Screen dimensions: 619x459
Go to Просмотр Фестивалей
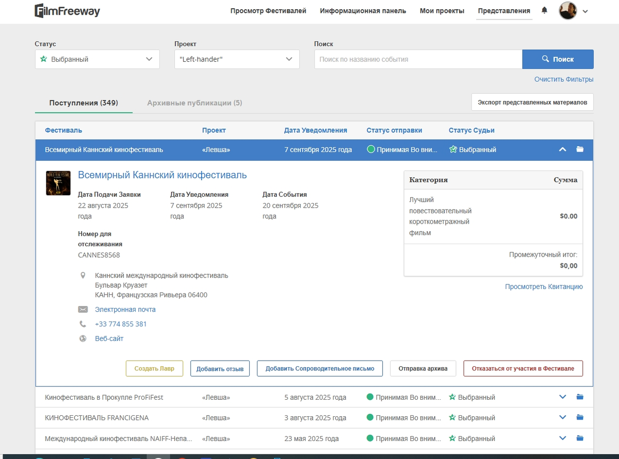(x=268, y=11)
